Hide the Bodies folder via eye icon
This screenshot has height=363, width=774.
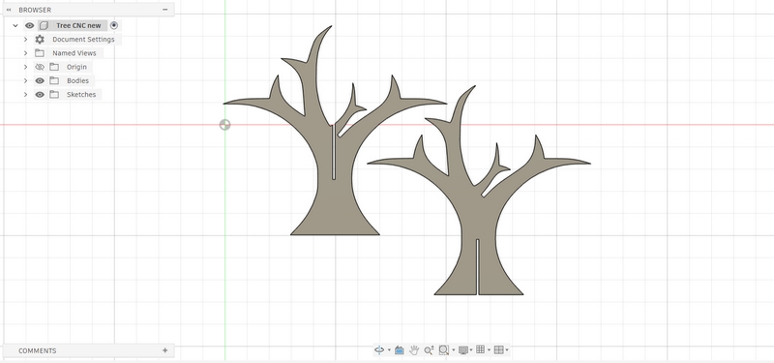click(x=40, y=81)
